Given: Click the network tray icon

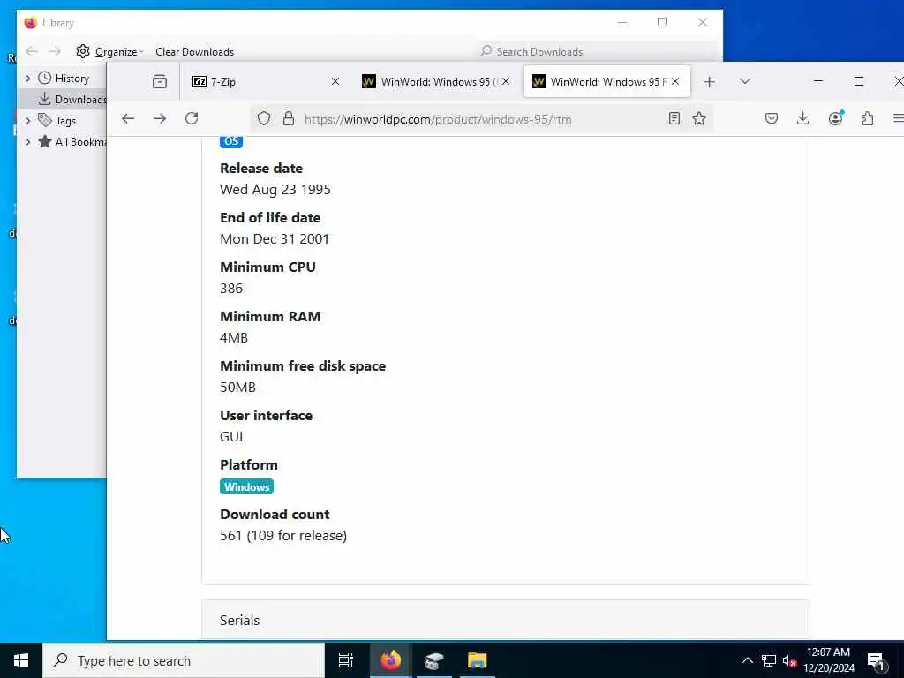Looking at the screenshot, I should tap(769, 660).
